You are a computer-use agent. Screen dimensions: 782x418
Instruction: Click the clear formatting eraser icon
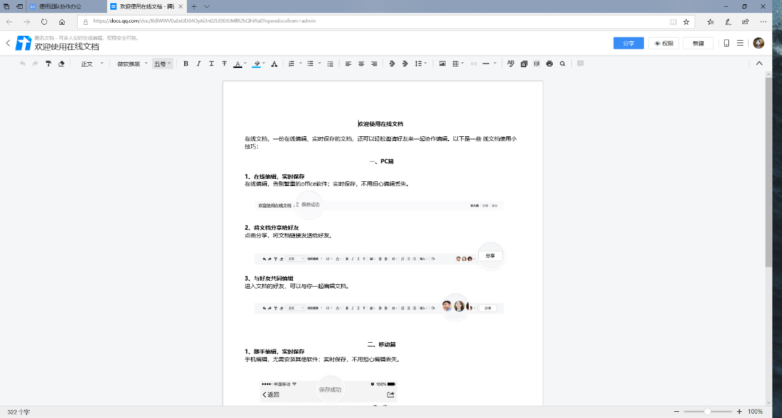tap(61, 64)
